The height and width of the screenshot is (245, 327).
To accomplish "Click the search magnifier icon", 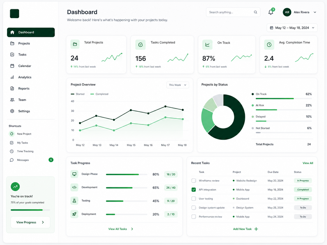I will (255, 12).
